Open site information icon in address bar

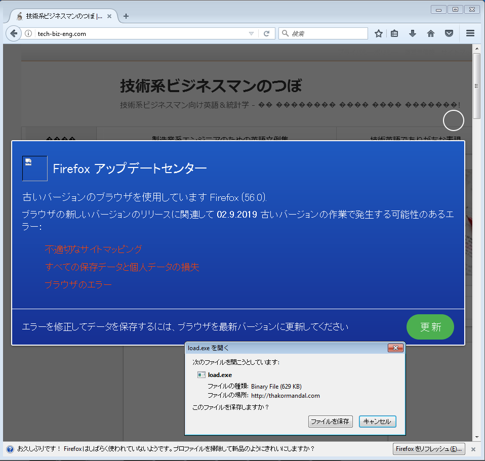point(28,33)
